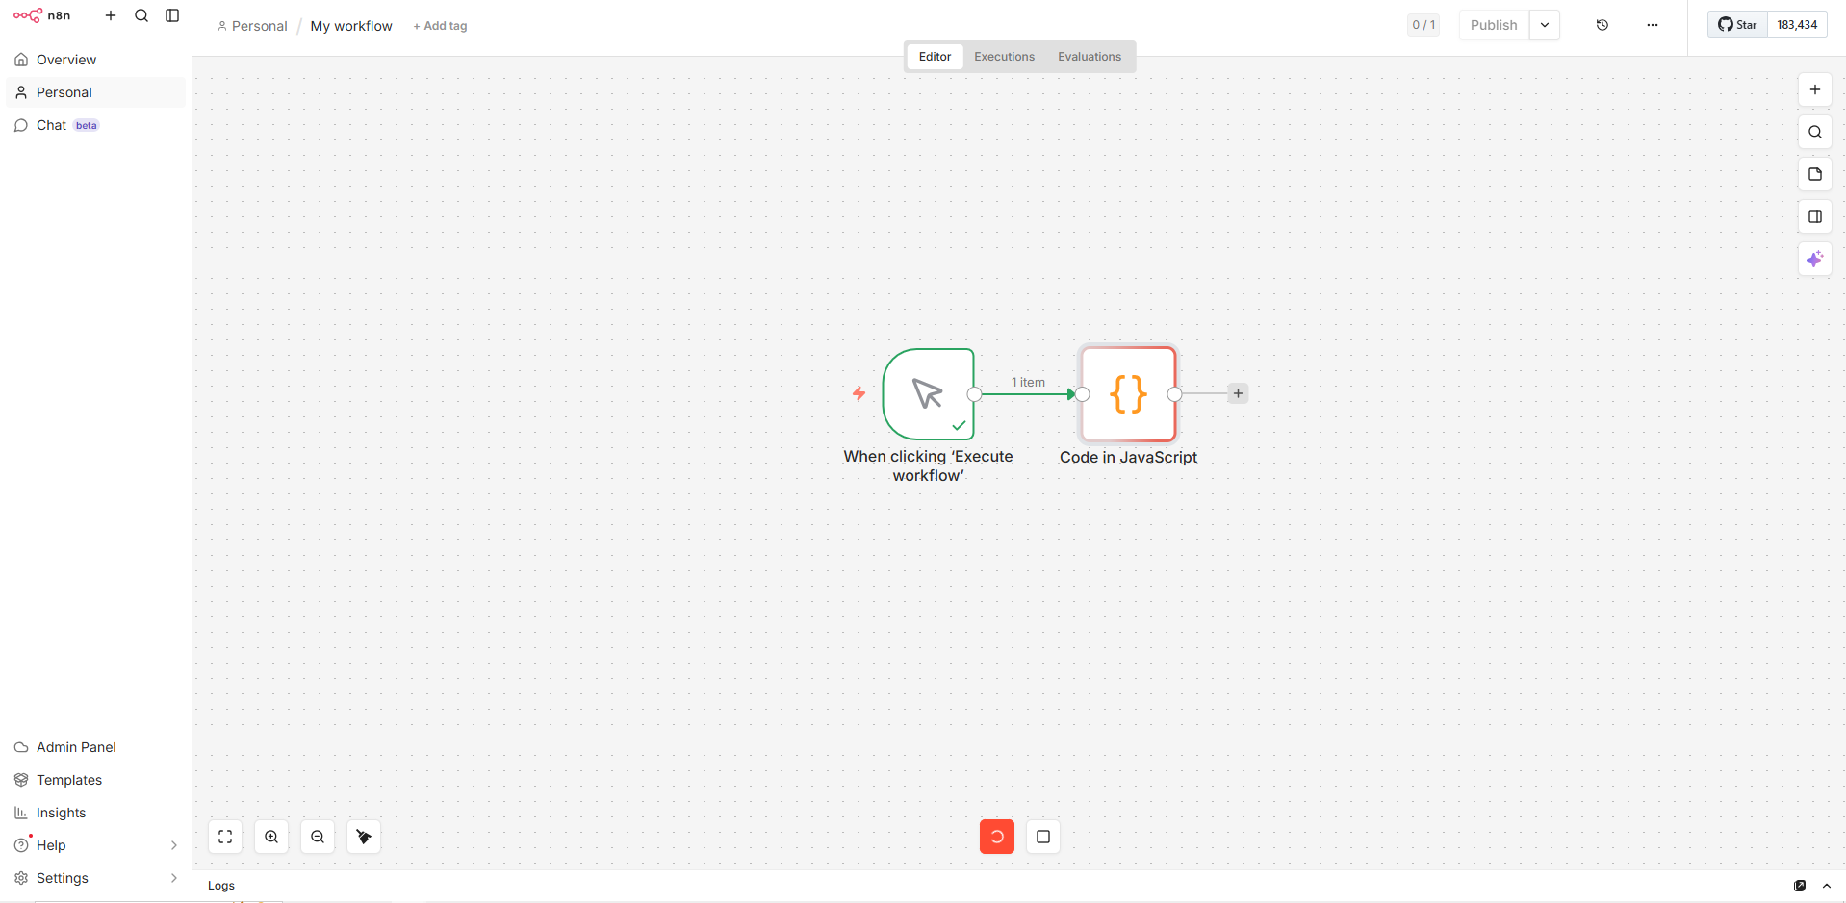Stop the running execution

coord(1043,837)
